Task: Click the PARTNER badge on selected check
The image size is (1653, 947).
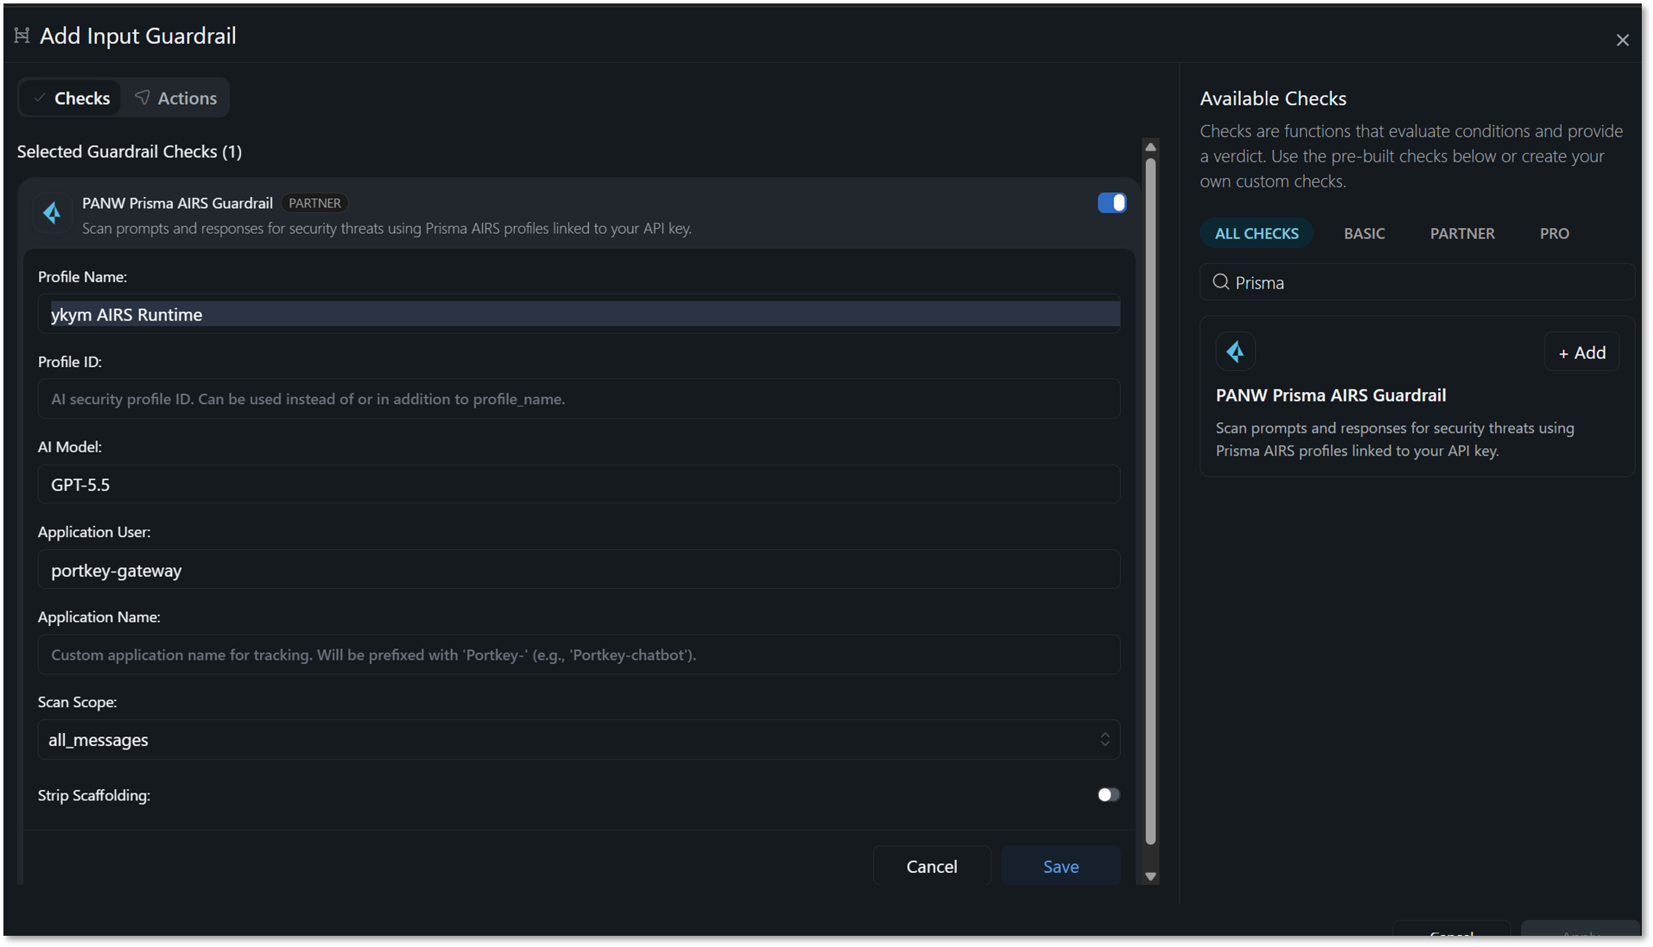Action: 314,203
